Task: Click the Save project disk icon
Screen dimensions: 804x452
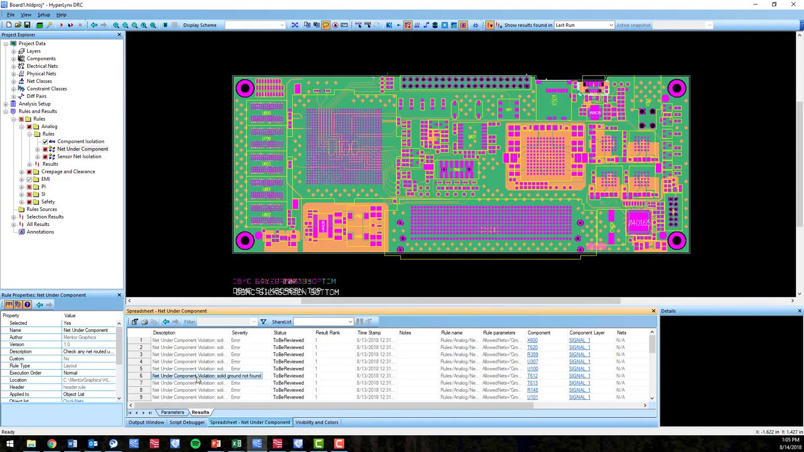Action: (x=26, y=25)
